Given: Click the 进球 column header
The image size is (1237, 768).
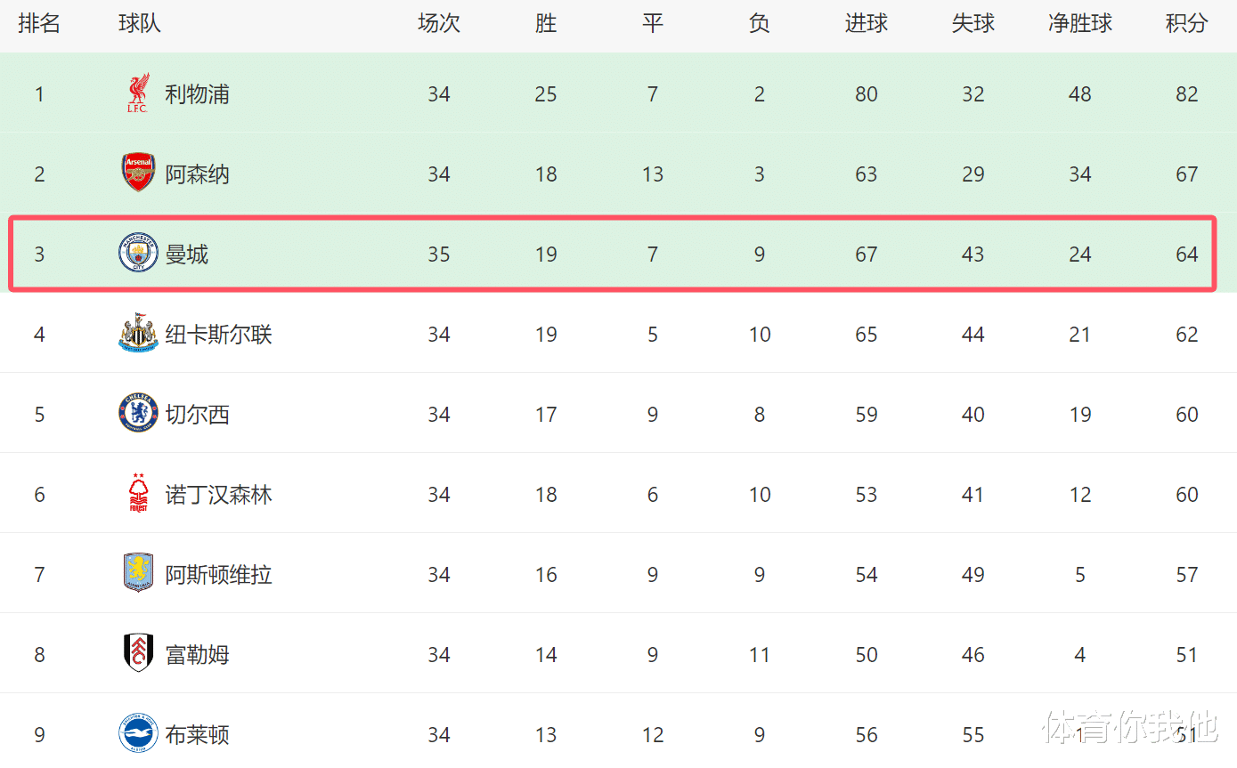Looking at the screenshot, I should [866, 24].
